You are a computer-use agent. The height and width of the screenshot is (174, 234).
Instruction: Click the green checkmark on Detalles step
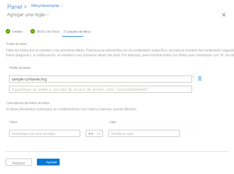[x=8, y=31]
